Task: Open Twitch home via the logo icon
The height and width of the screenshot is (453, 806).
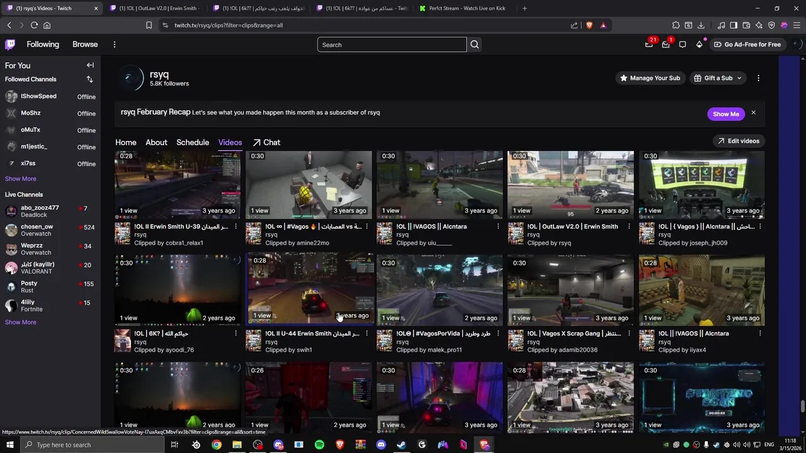Action: (10, 45)
